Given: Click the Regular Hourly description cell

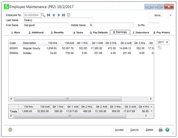Looking at the screenshot, I should click(32, 48).
